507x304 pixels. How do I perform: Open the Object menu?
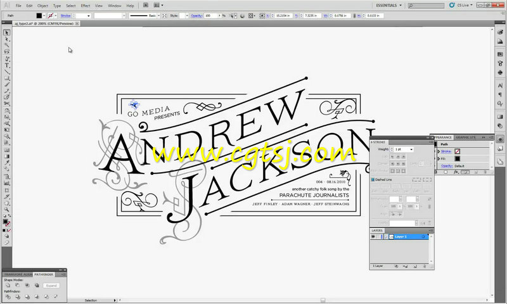(x=42, y=6)
